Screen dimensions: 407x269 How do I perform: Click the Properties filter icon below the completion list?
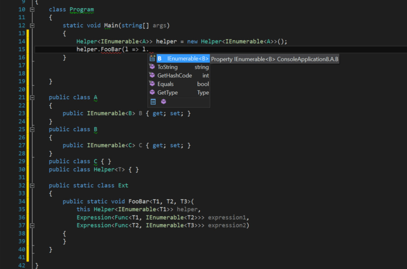[x=152, y=101]
